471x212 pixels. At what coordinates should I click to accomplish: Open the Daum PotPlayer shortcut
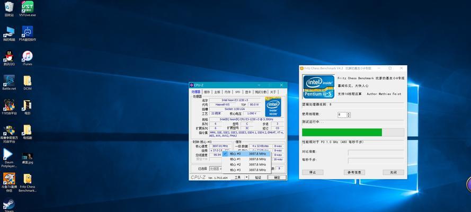[9, 158]
